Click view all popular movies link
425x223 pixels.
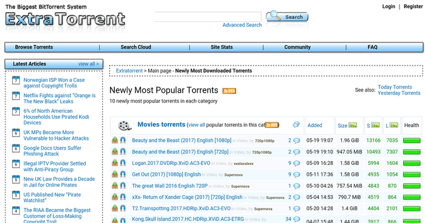pyautogui.click(x=197, y=125)
